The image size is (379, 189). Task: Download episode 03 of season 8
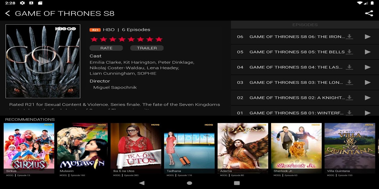click(349, 82)
